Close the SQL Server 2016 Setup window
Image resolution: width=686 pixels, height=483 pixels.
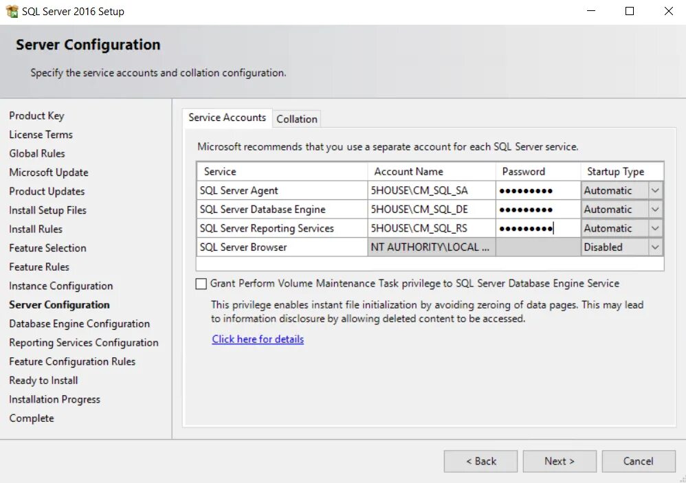669,11
